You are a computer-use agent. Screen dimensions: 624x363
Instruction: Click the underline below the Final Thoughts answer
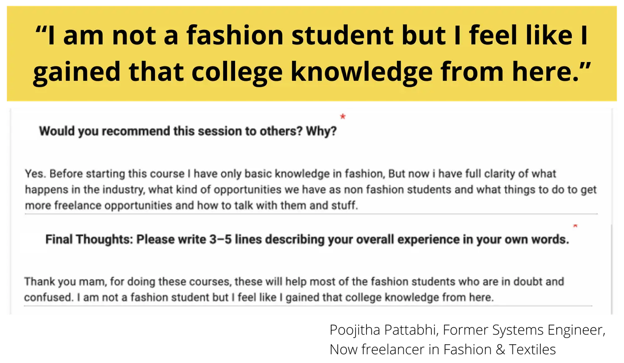(308, 306)
